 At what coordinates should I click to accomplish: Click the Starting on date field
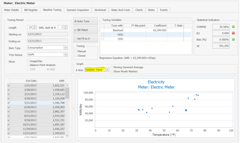pos(47,34)
